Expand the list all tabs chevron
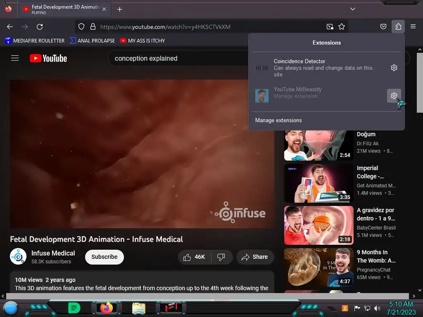The image size is (423, 317). point(353,9)
